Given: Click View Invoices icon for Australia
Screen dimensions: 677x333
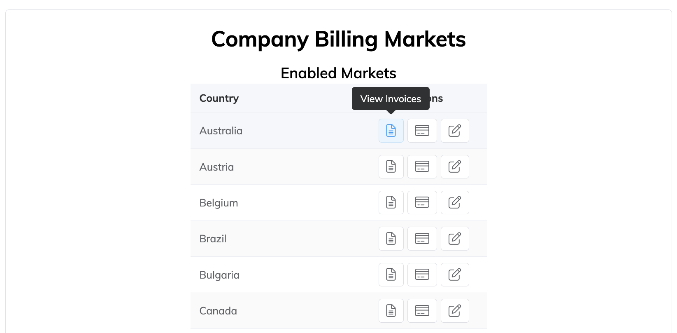Looking at the screenshot, I should pos(391,131).
